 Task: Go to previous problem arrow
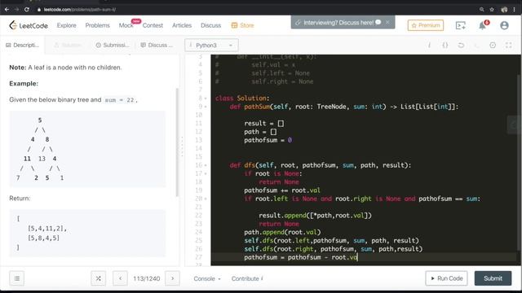(x=120, y=278)
